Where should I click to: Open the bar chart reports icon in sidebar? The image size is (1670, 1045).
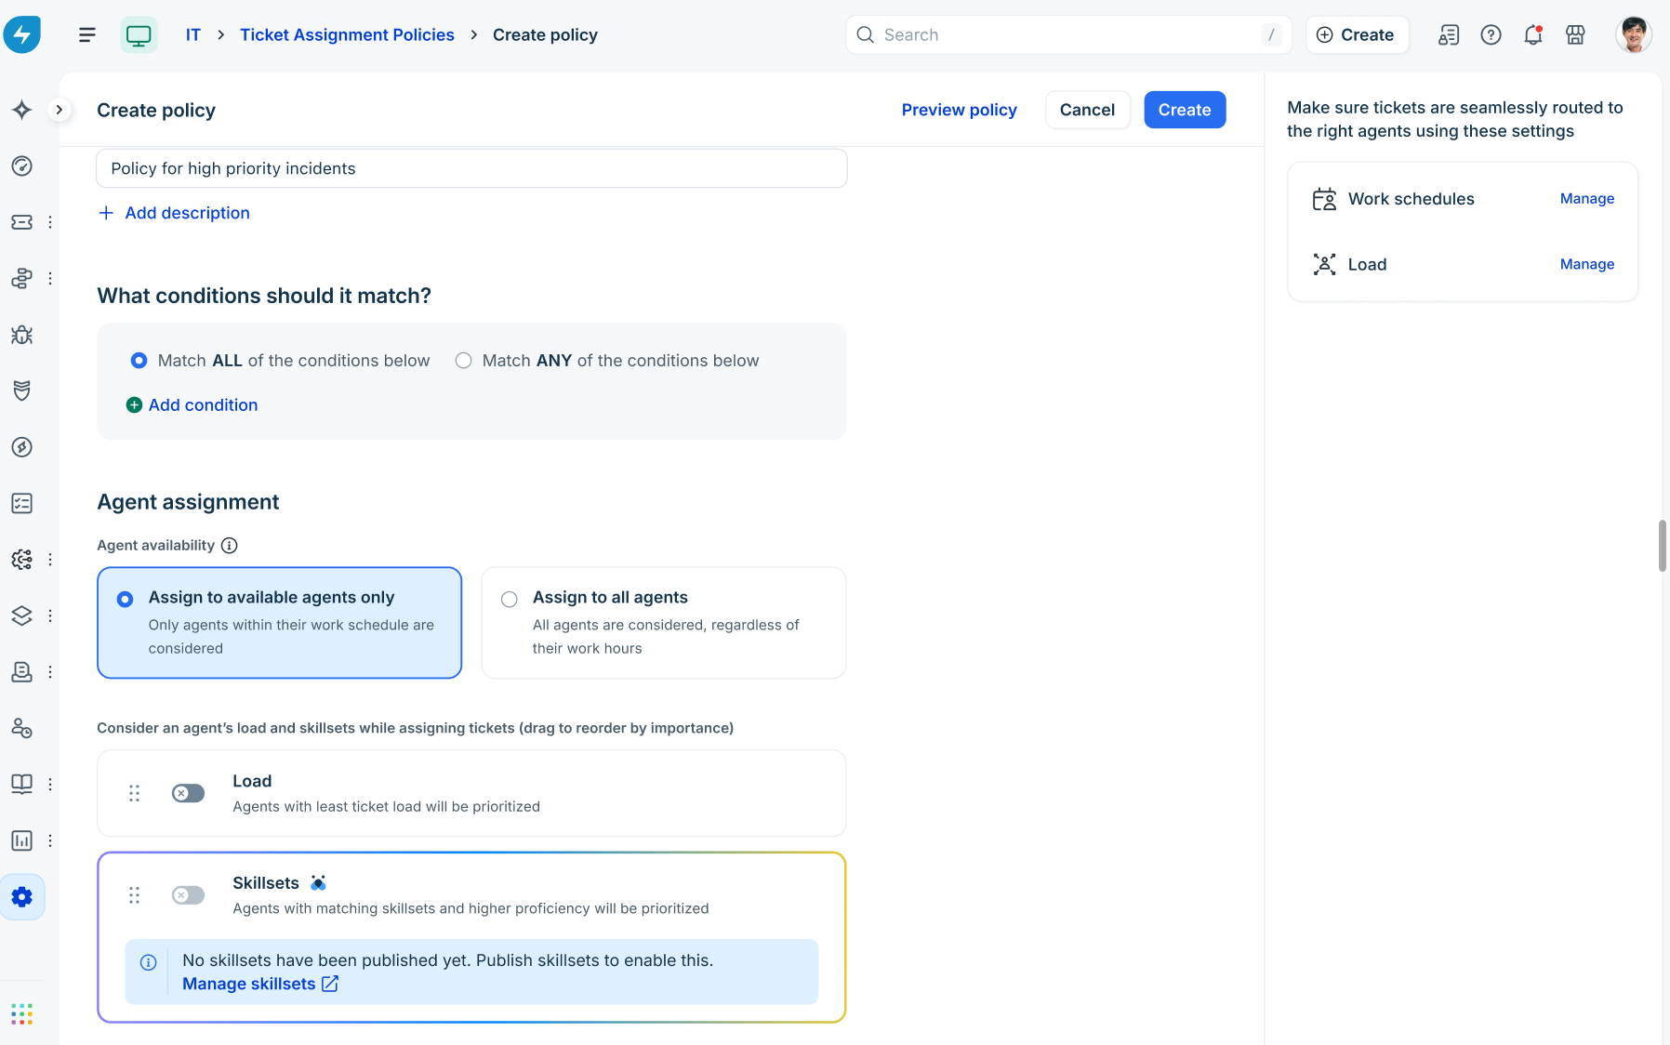[22, 840]
